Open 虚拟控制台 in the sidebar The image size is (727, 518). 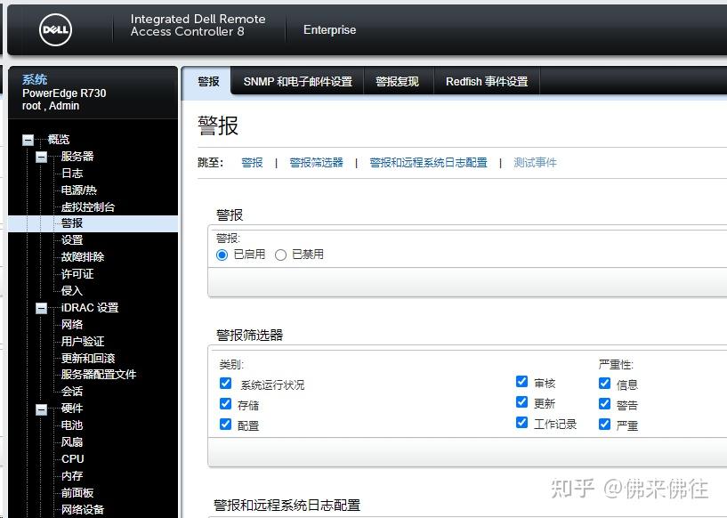click(87, 207)
